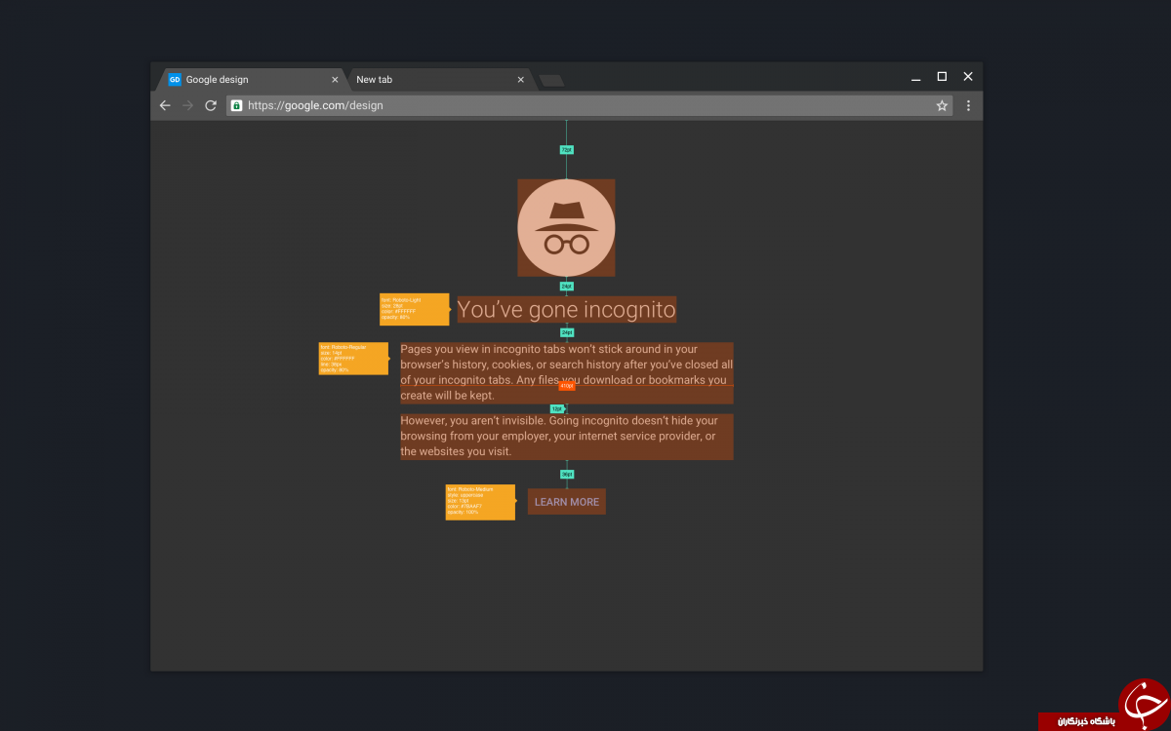Viewport: 1171px width, 731px height.
Task: Click the green secure lock icon
Action: tap(236, 105)
